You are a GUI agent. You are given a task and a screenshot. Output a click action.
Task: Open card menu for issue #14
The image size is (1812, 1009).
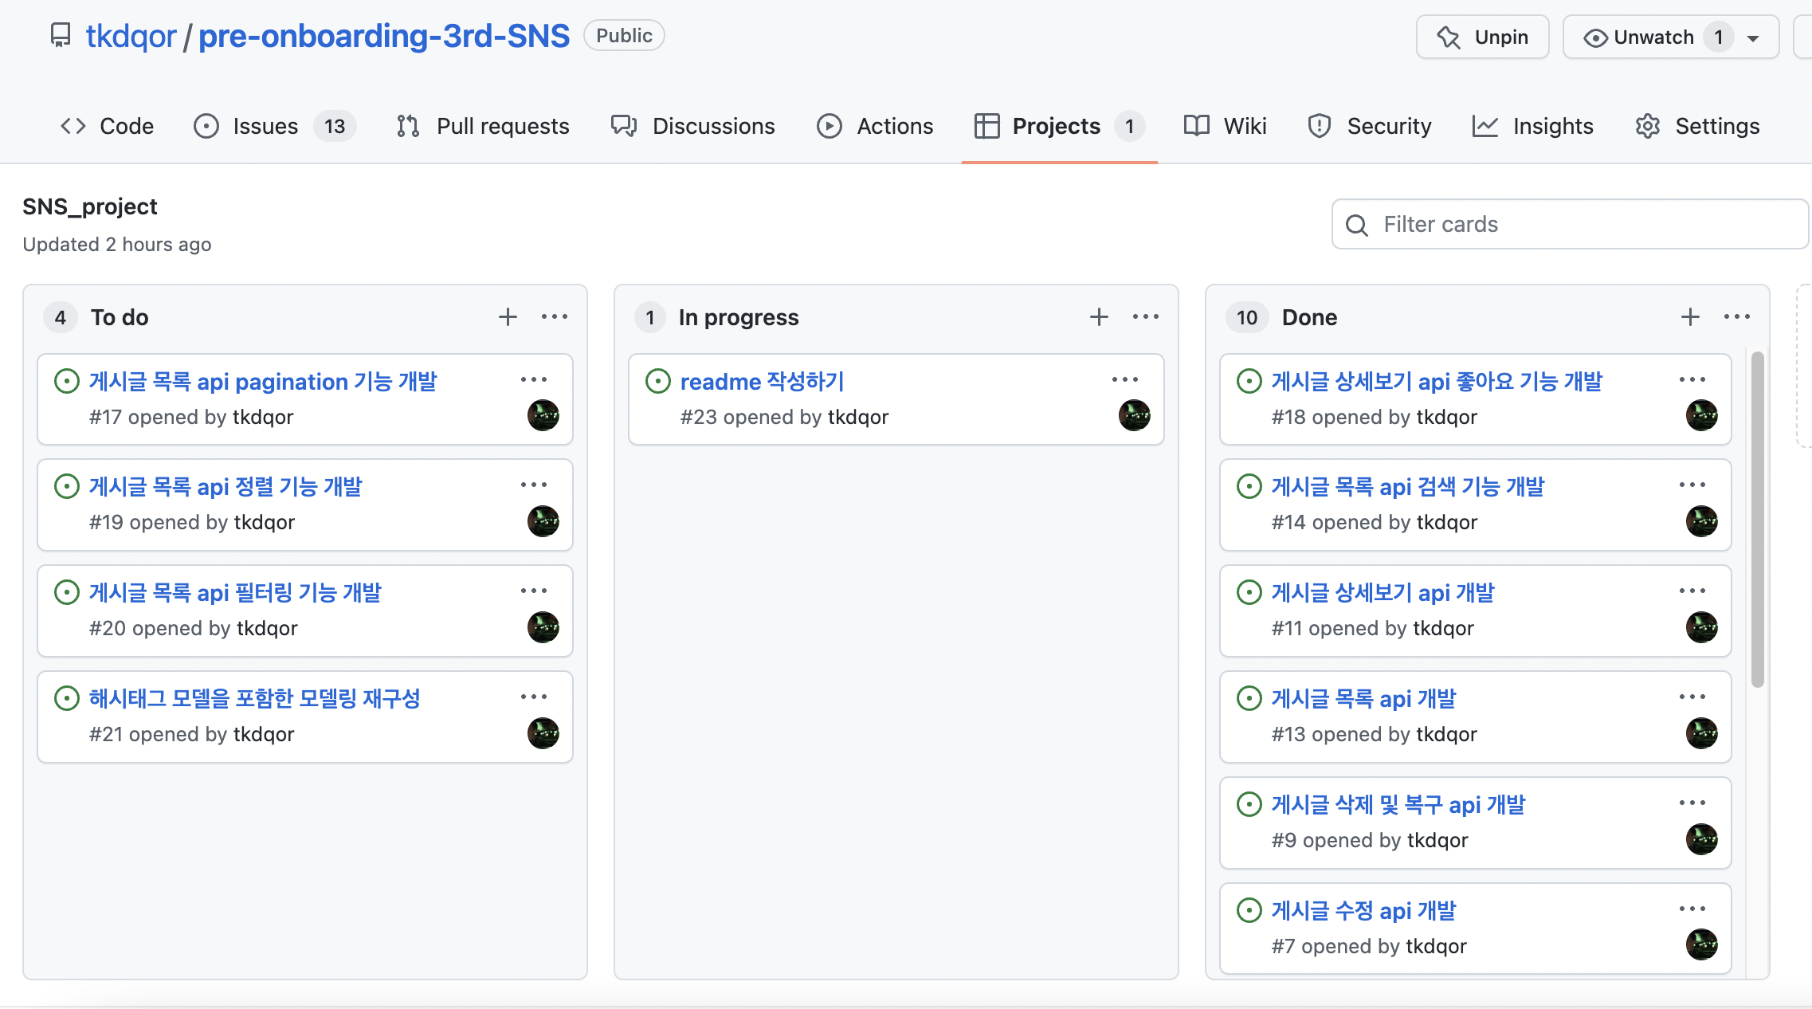coord(1692,485)
